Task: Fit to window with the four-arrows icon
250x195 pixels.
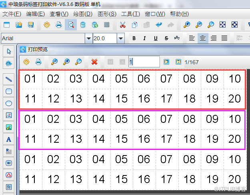Action: [x=222, y=25]
